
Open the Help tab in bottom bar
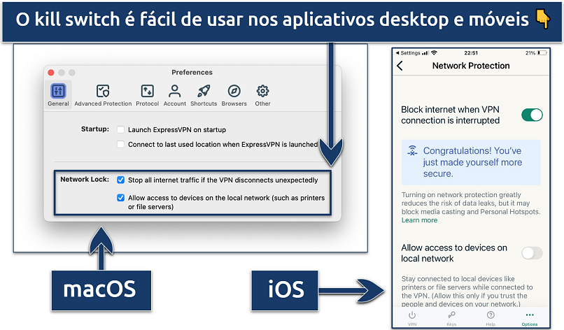point(491,318)
